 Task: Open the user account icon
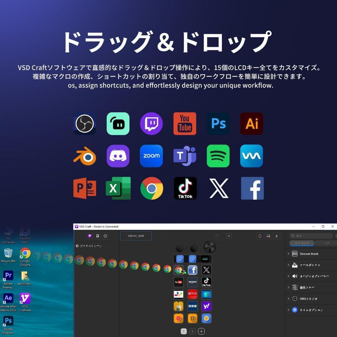pos(276,236)
